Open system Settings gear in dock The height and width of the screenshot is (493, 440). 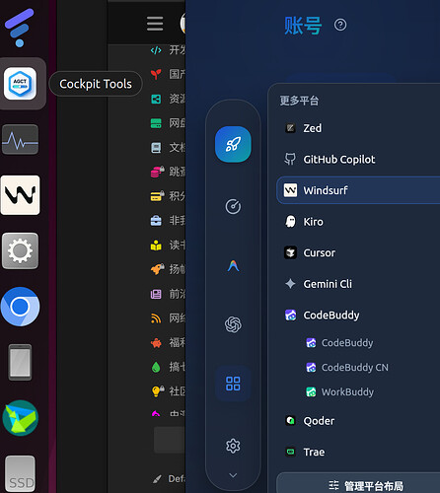tap(20, 250)
